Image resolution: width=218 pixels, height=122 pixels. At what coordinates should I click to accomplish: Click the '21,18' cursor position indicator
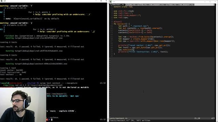pyautogui.click(x=197, y=118)
